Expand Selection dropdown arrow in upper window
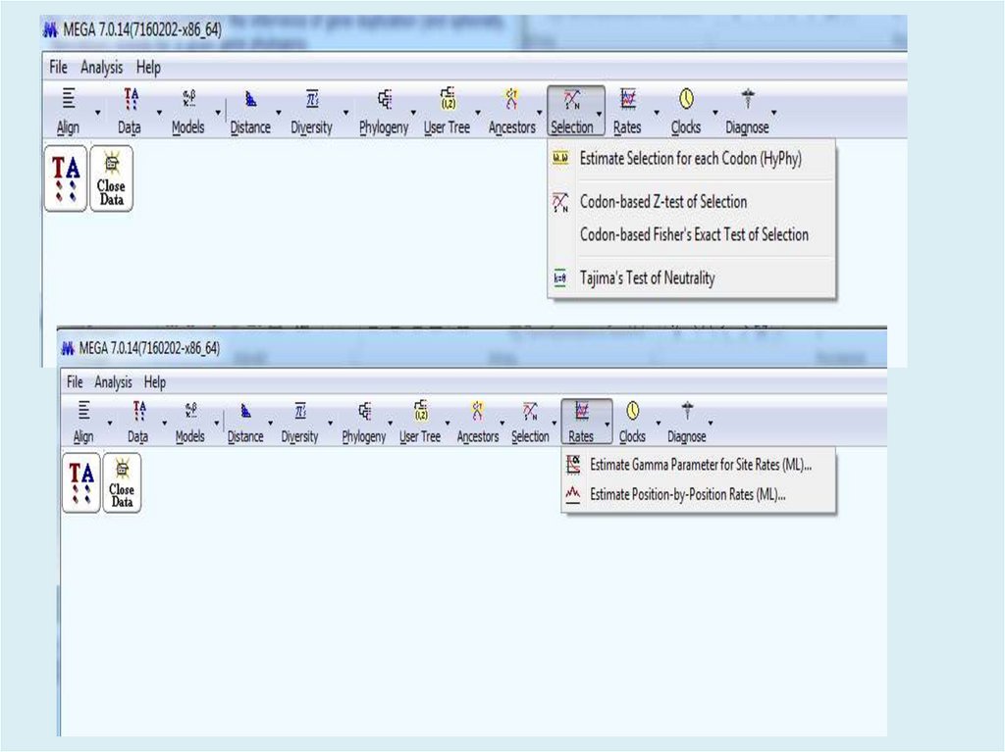1005x752 pixels. (600, 114)
